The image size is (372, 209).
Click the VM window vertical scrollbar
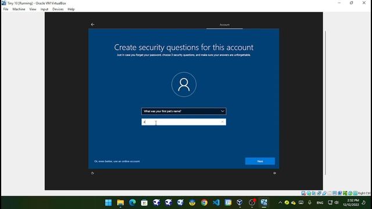pyautogui.click(x=325, y=103)
